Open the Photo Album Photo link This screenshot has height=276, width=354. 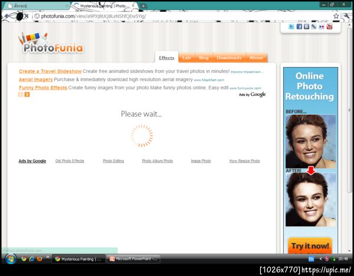(158, 161)
